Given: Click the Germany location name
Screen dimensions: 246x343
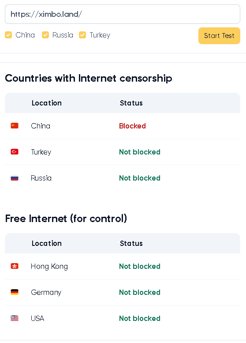Looking at the screenshot, I should [x=46, y=293].
